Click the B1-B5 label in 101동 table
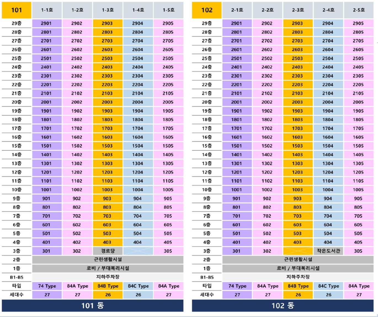Image resolution: width=378 pixels, height=317 pixels. [17, 277]
